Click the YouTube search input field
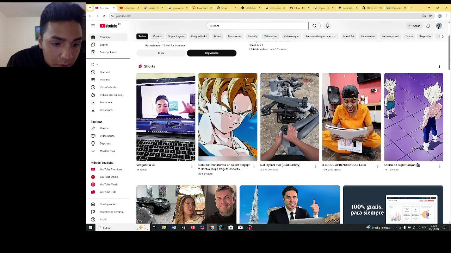The image size is (451, 253). (x=258, y=26)
